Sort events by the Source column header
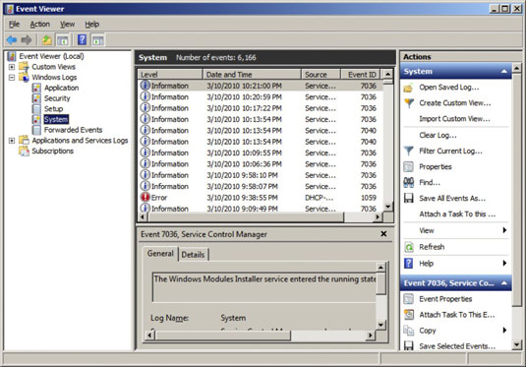 (x=321, y=74)
